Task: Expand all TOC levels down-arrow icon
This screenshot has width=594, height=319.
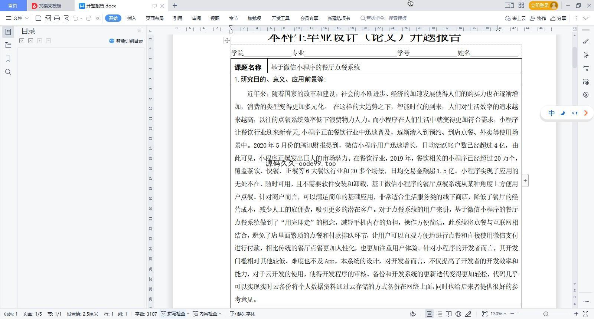Action: point(22,41)
